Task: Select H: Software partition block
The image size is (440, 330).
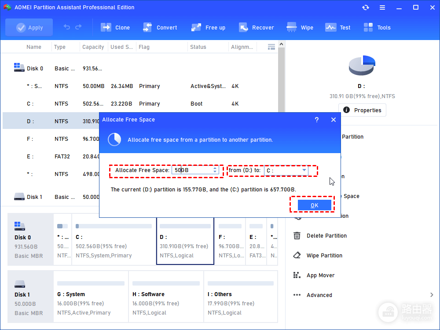Action: [166, 297]
